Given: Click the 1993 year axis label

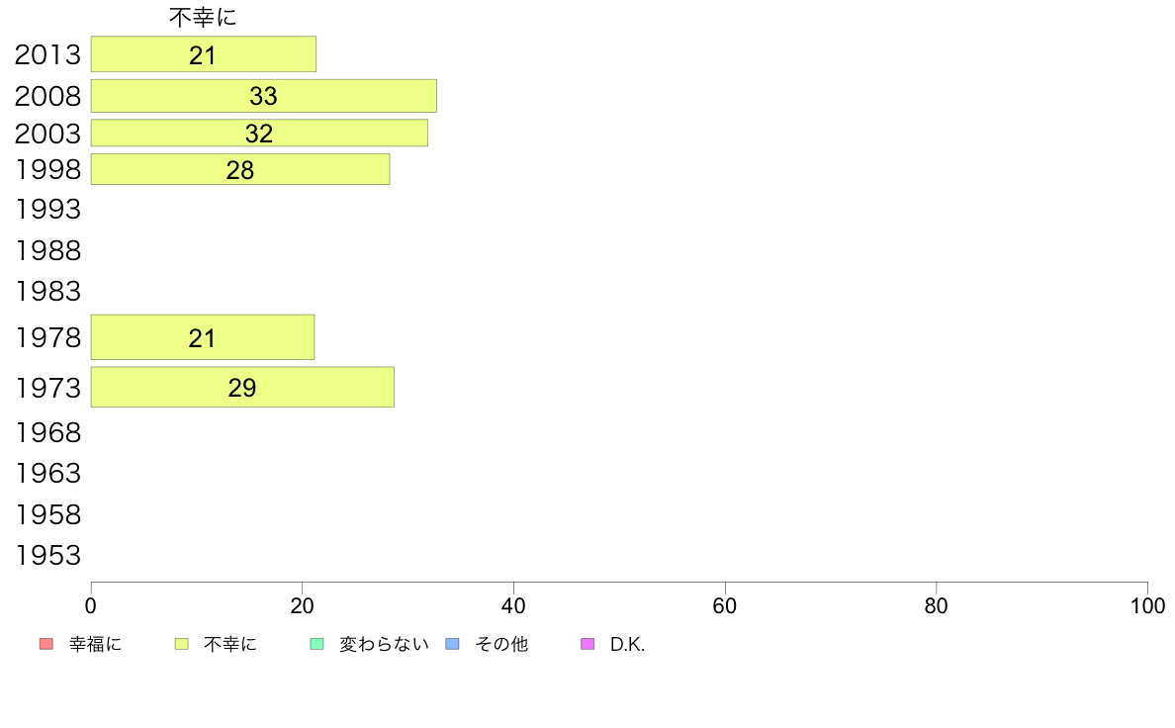Looking at the screenshot, I should tap(47, 209).
